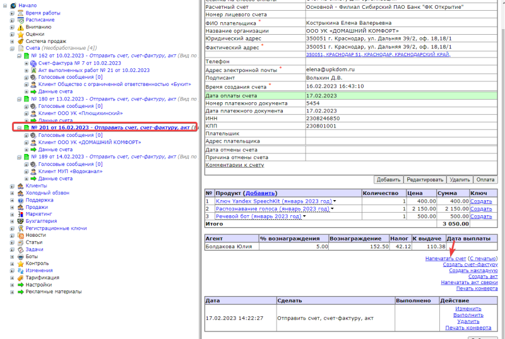This screenshot has height=339, width=505.
Task: Open Клиент ООО УК «ДОМАШНИЙ КОМФОРТ» node
Action: pyautogui.click(x=90, y=142)
